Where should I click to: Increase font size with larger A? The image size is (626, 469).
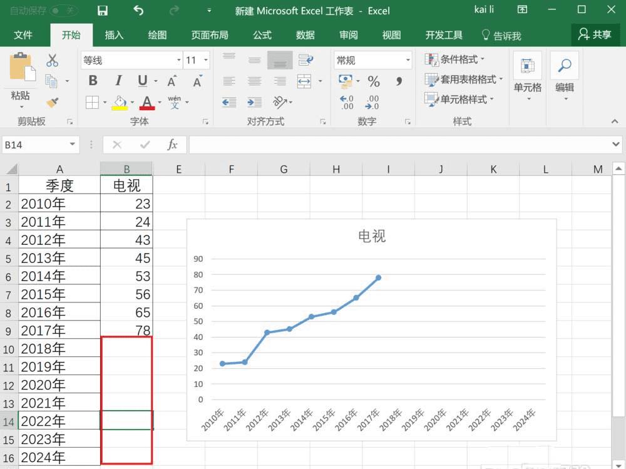[x=172, y=81]
